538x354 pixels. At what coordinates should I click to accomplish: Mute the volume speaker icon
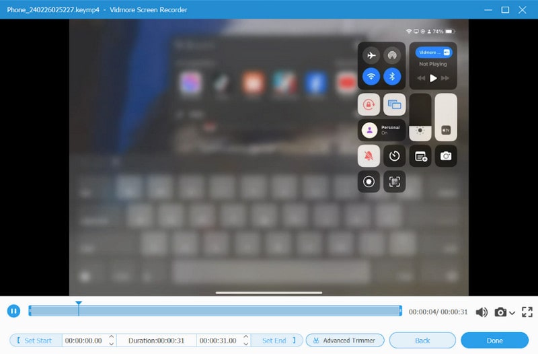(x=482, y=312)
